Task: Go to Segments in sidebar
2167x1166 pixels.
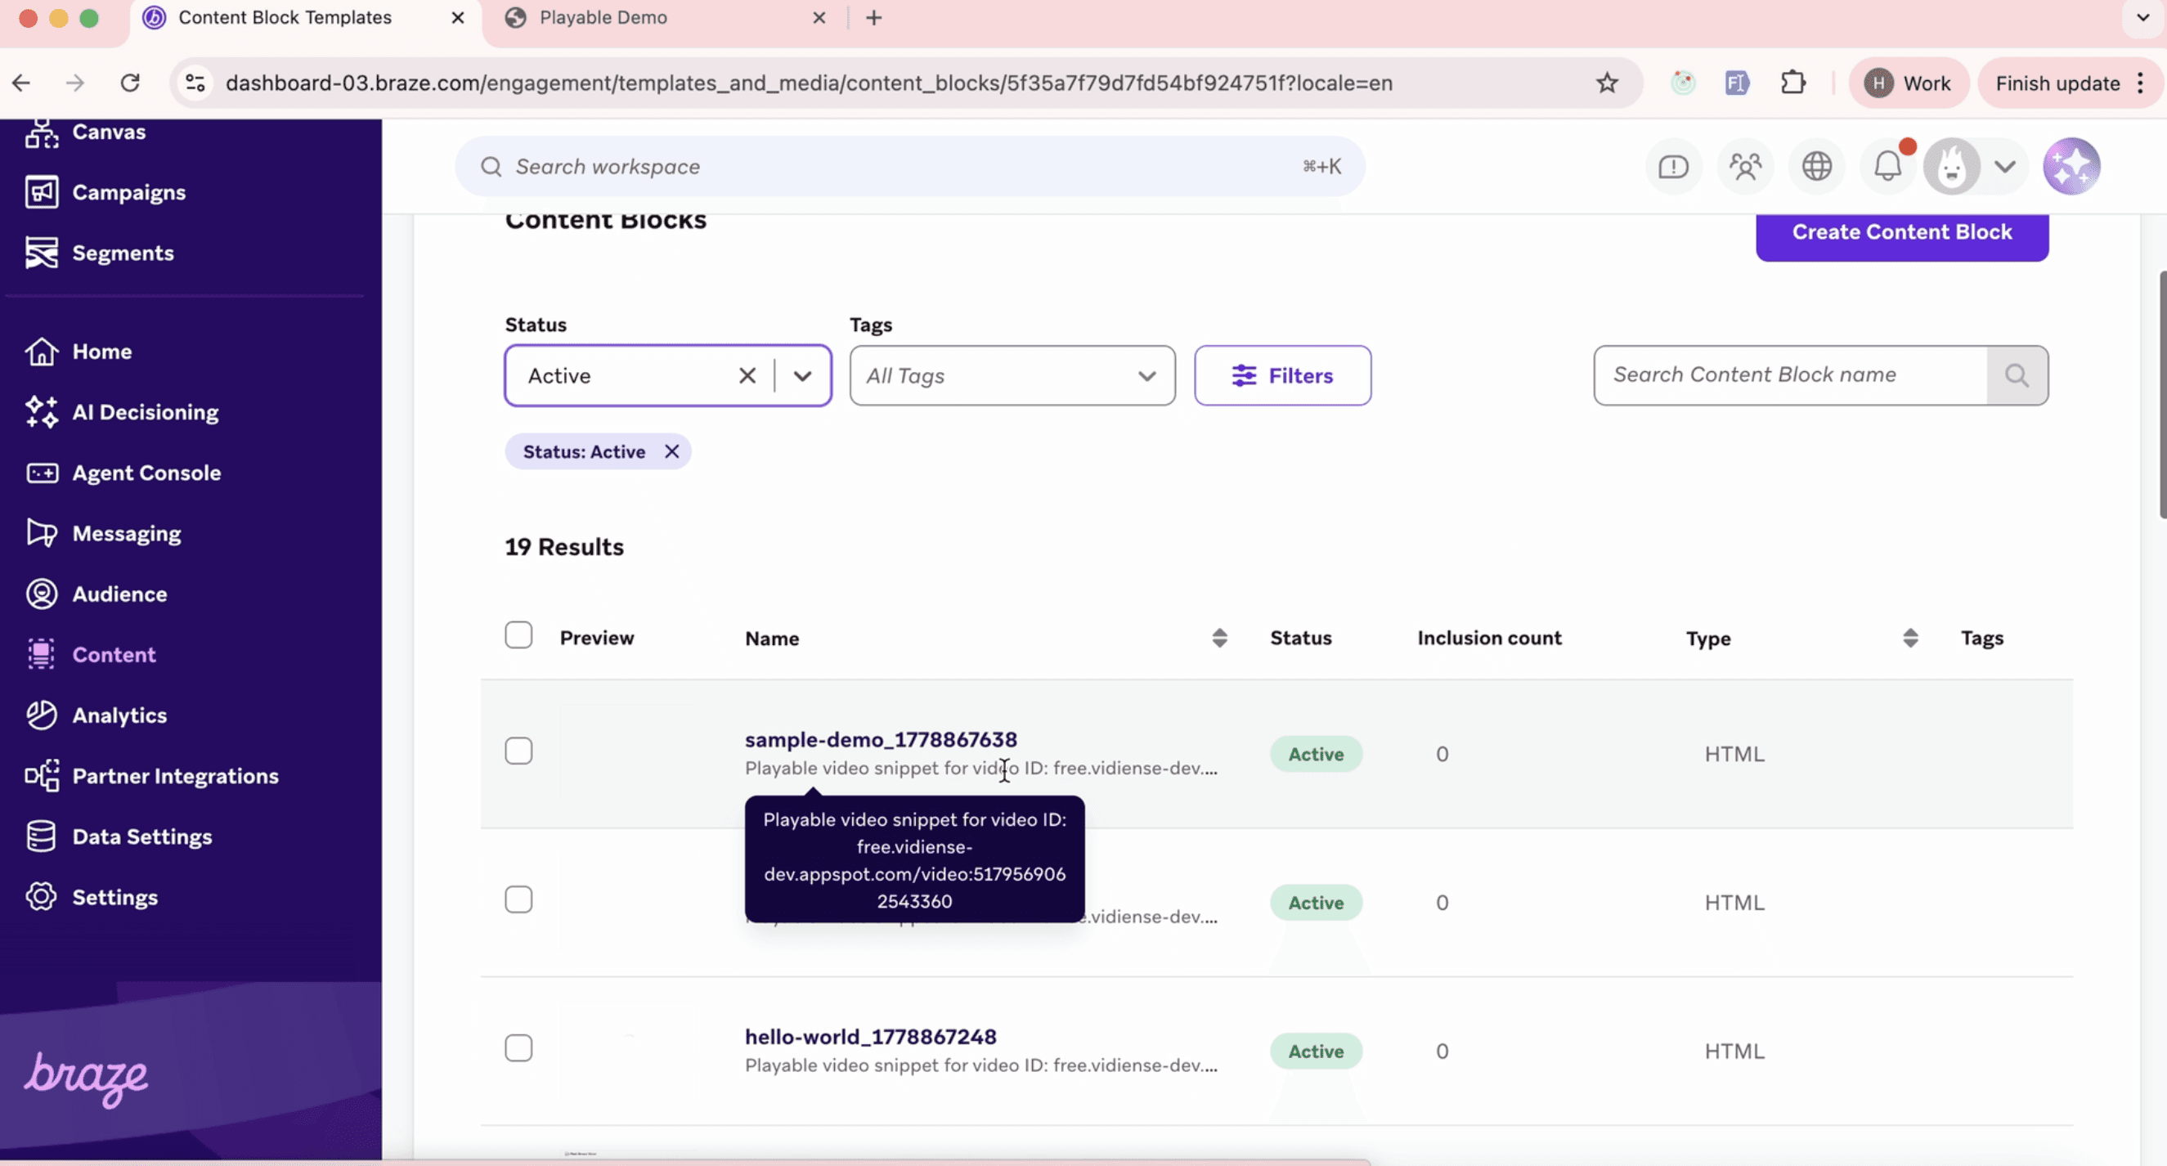Action: (99, 253)
